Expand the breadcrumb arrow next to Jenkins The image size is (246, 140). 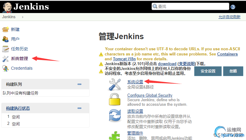[23, 17]
